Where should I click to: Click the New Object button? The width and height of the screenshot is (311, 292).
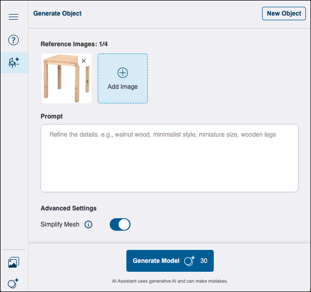pos(284,14)
